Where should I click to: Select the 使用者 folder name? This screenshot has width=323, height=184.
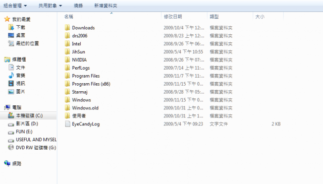click(x=79, y=116)
